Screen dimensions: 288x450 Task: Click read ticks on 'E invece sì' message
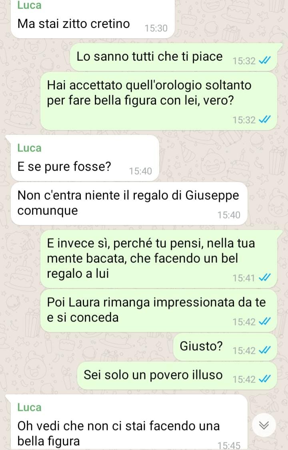click(264, 278)
